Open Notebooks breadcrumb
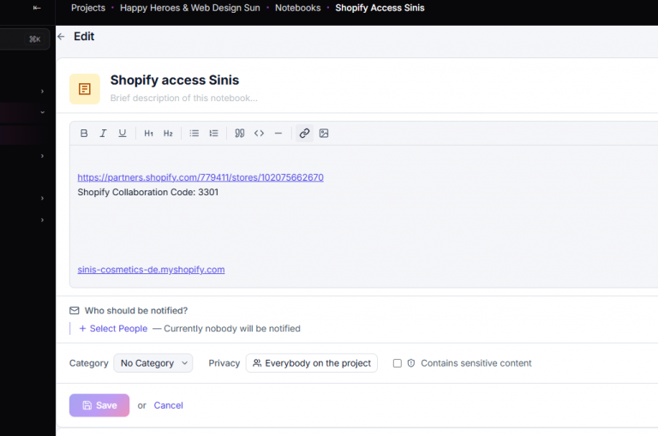Image resolution: width=658 pixels, height=436 pixels. click(298, 8)
